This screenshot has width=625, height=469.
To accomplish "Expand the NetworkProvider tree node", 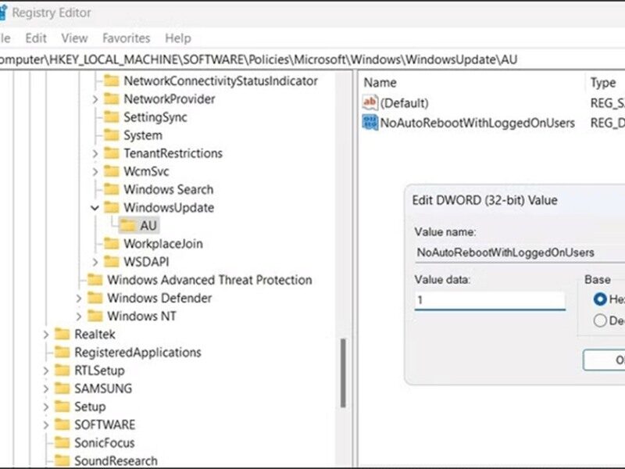I will tap(95, 99).
